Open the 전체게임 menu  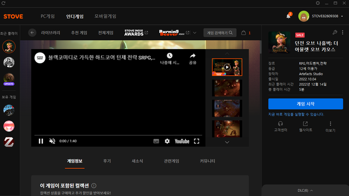(x=106, y=32)
